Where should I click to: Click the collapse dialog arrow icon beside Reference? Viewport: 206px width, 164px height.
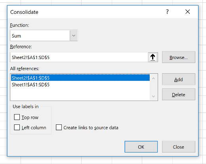click(x=153, y=57)
